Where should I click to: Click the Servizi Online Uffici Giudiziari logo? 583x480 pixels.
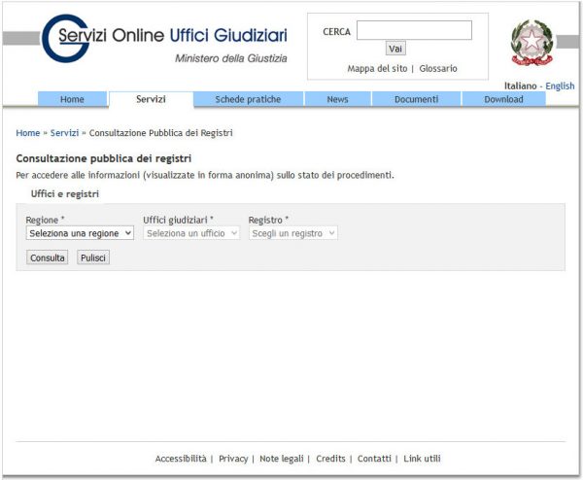165,40
